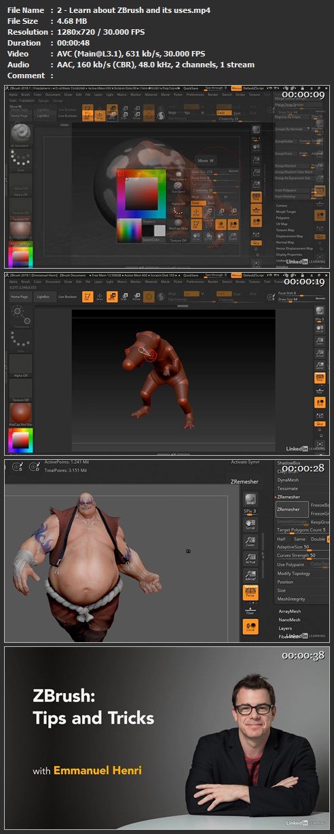Click Actual size icon in 00:00:28 frame
334x834 pixels.
[x=250, y=558]
